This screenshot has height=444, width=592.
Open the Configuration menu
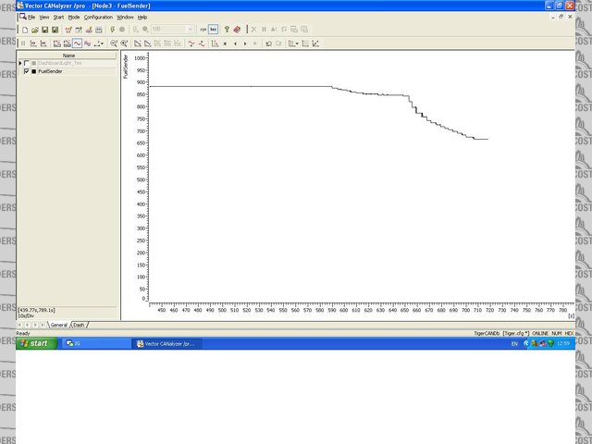(x=98, y=17)
